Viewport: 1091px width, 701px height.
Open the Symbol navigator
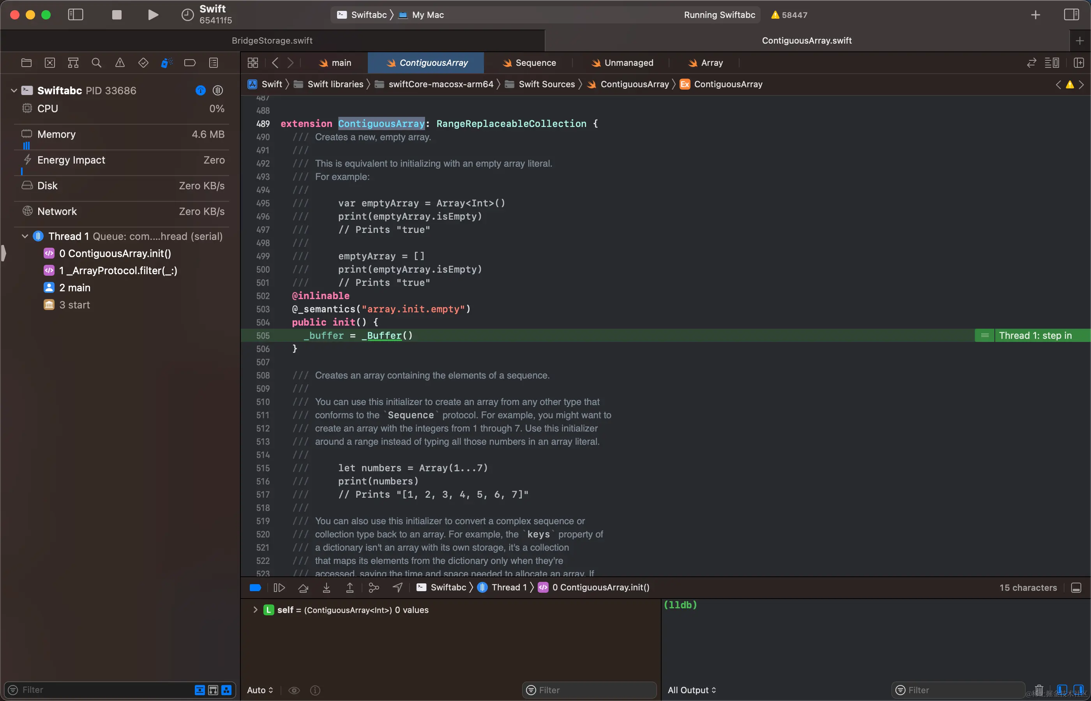(x=73, y=63)
